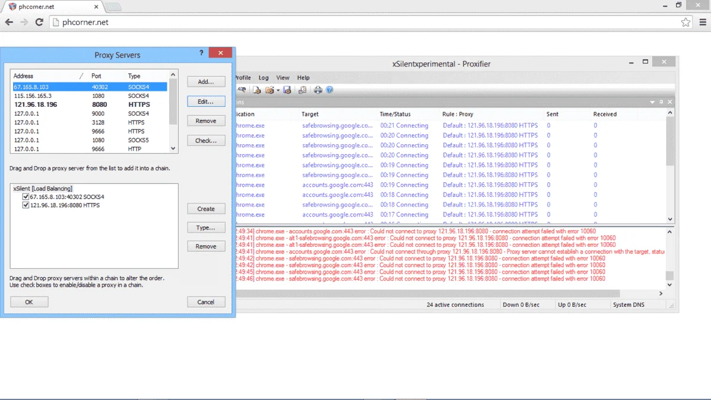The image size is (711, 400).
Task: Click the Add... button
Action: (206, 82)
